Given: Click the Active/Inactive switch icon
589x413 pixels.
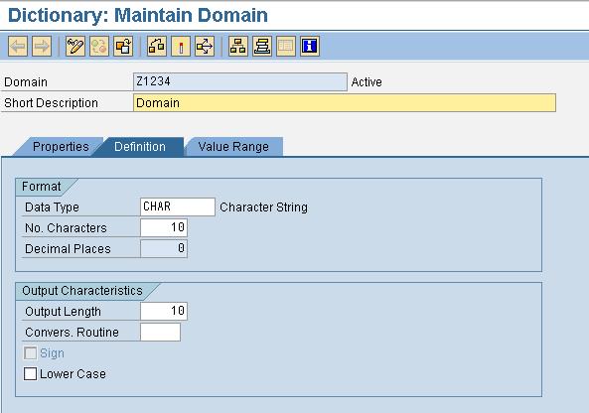Looking at the screenshot, I should pyautogui.click(x=99, y=47).
